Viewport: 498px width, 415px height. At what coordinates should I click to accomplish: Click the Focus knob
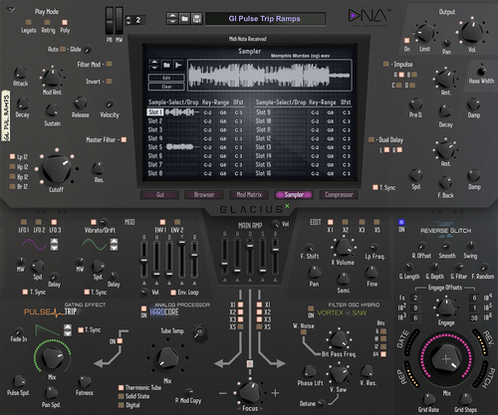pos(250,392)
